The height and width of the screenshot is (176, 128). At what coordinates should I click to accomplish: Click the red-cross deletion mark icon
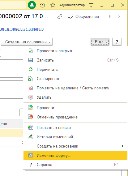pos(31,88)
